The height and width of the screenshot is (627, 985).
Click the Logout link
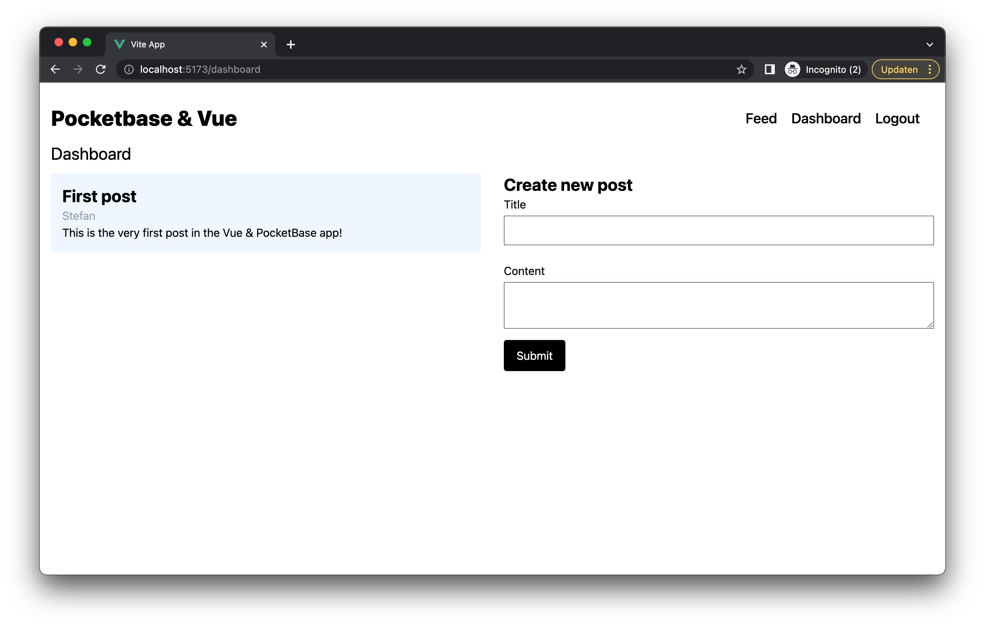click(x=898, y=118)
